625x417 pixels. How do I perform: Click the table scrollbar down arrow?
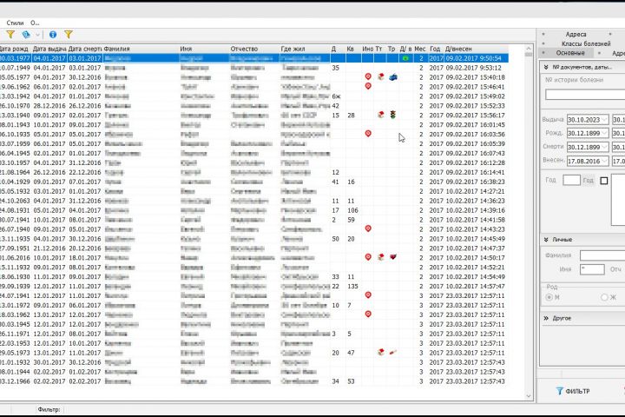pyautogui.click(x=529, y=396)
